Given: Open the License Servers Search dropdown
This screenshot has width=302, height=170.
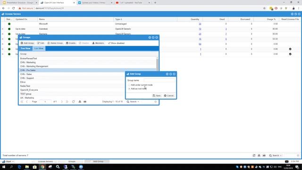Looking at the screenshot, I should pos(276,155).
